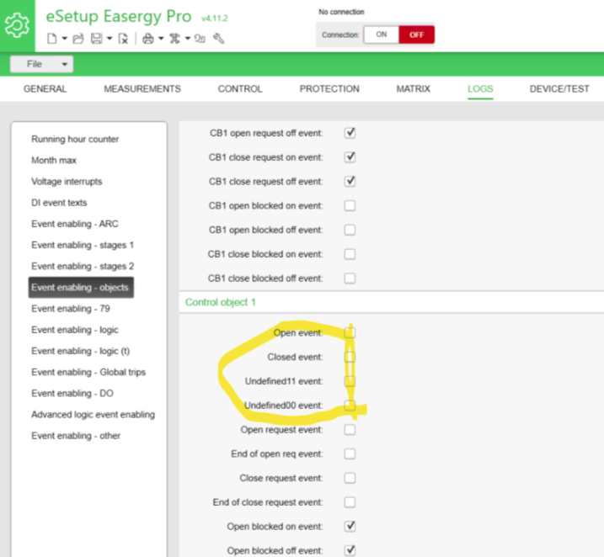The image size is (604, 557).
Task: Open Running hour counter
Action: 75,139
